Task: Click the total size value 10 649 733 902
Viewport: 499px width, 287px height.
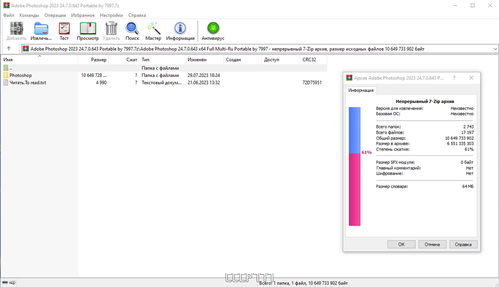Action: click(459, 138)
